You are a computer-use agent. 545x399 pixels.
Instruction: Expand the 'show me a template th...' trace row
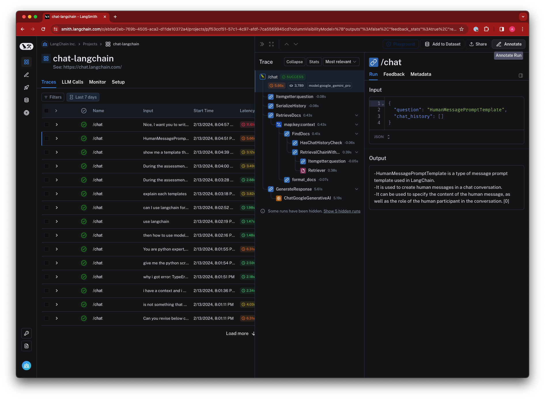coord(57,152)
